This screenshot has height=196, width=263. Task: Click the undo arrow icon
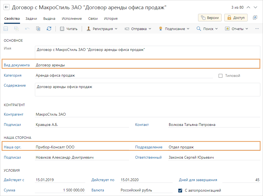tap(27, 29)
